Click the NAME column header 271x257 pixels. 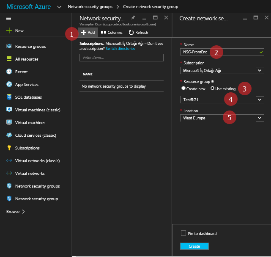pyautogui.click(x=88, y=74)
